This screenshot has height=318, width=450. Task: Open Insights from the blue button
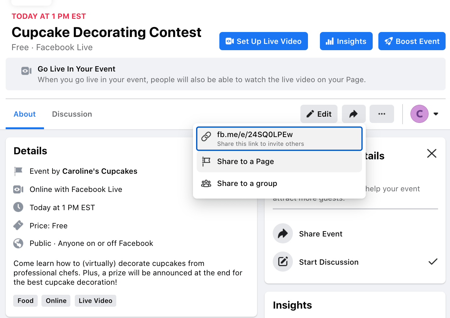[x=346, y=41]
